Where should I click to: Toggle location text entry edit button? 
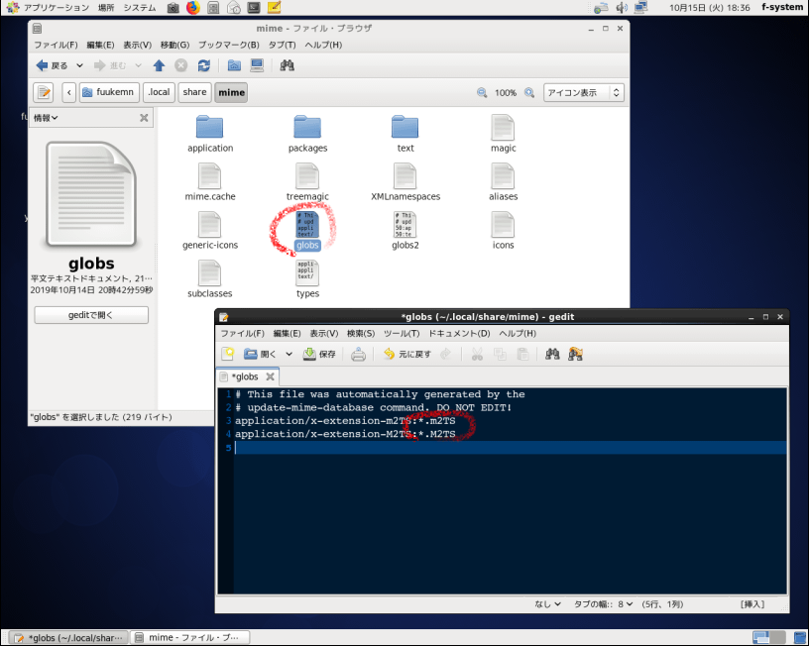tap(44, 92)
